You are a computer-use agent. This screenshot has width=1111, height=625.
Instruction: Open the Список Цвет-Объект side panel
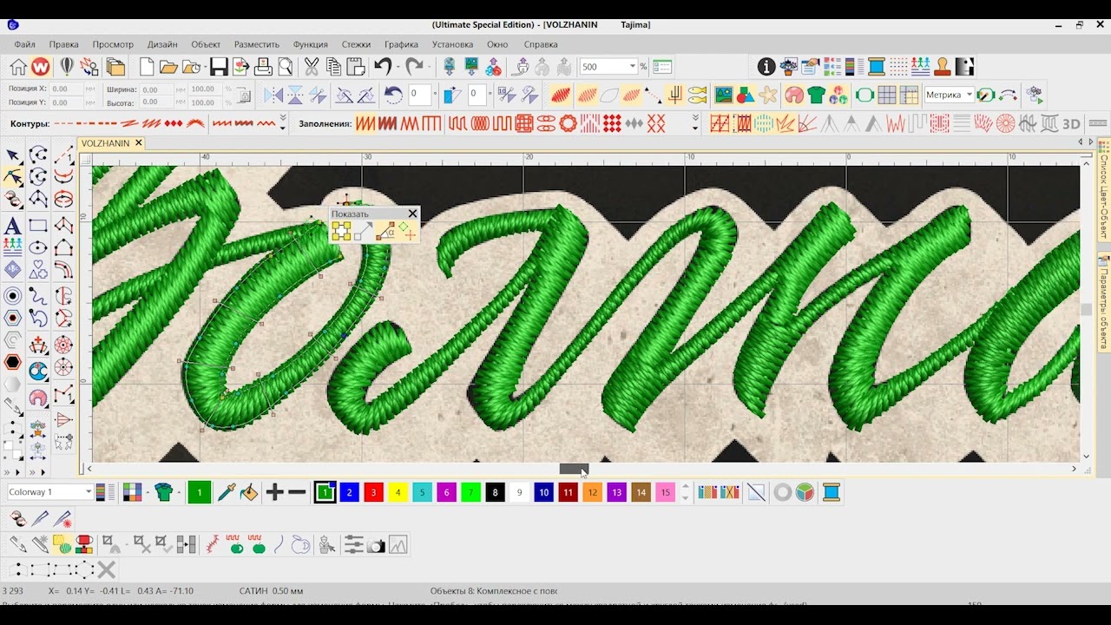pos(1104,190)
